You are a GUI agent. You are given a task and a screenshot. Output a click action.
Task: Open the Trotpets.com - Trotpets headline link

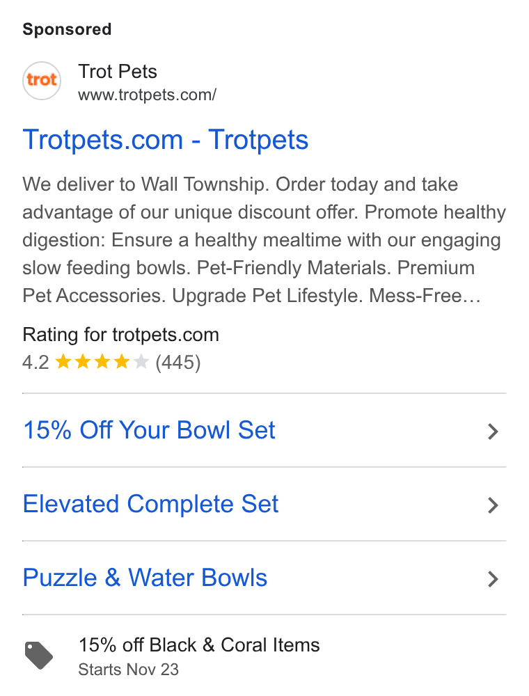pos(166,141)
